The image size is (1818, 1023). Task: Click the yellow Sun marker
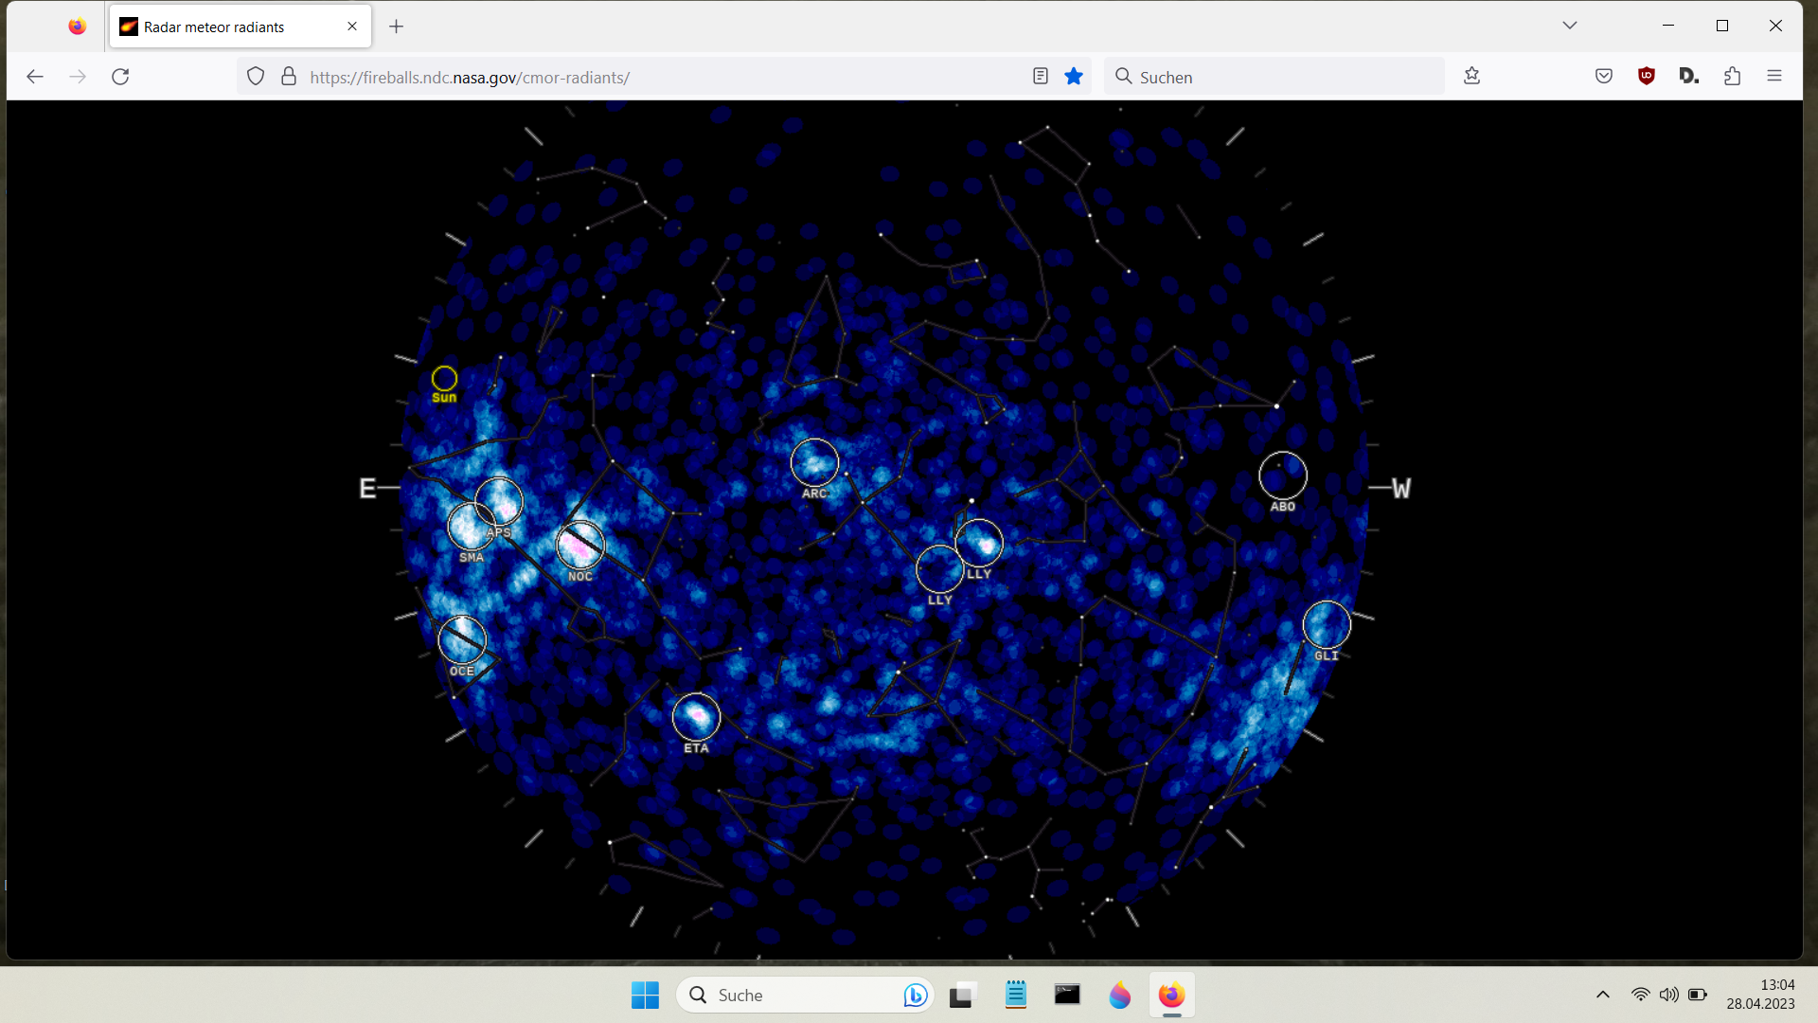pyautogui.click(x=444, y=379)
